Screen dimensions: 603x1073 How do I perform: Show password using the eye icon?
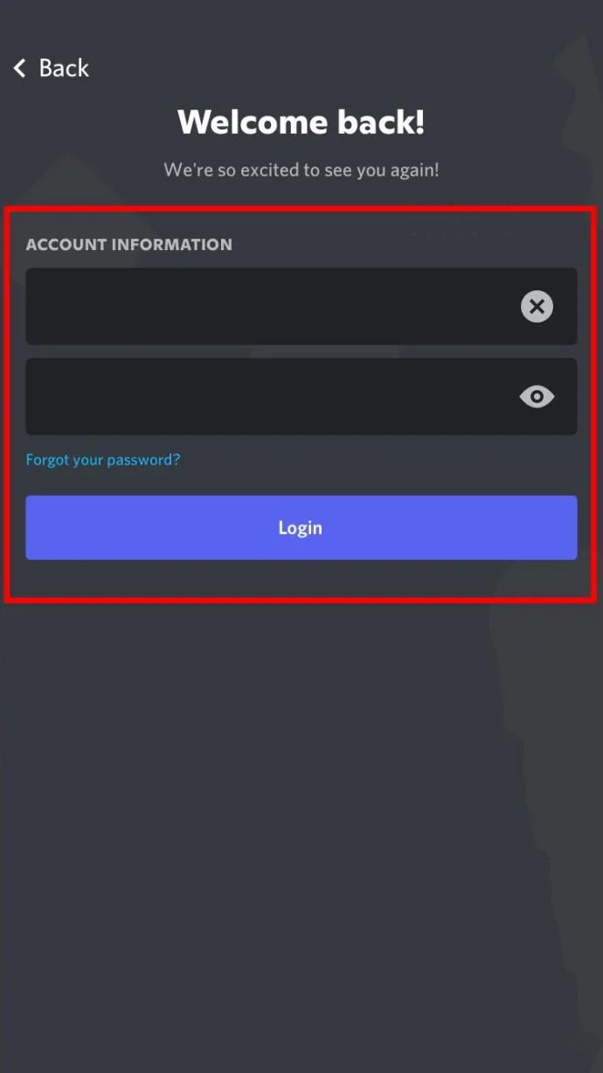pyautogui.click(x=537, y=396)
